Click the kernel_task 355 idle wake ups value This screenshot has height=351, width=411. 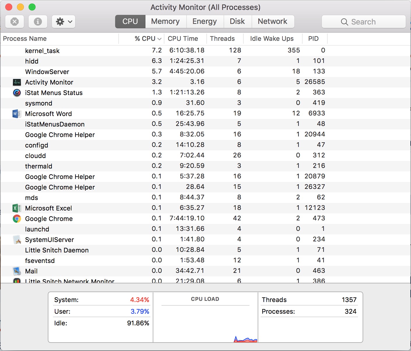point(294,50)
